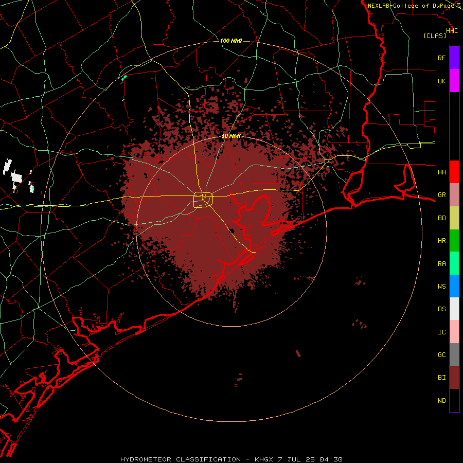Select the "GR" legend label
The image size is (463, 463).
(x=441, y=195)
